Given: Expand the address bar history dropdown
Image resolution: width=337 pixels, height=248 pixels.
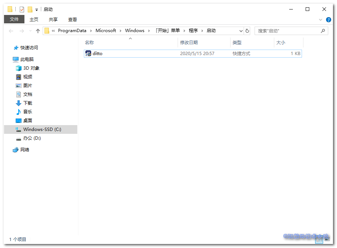Looking at the screenshot, I should [x=241, y=31].
